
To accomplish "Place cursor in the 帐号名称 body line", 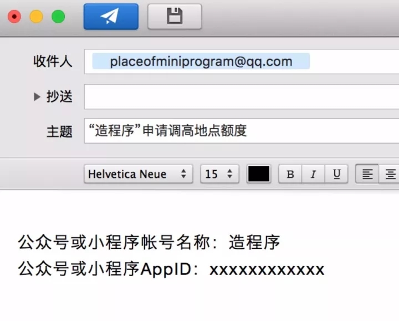I will pos(149,242).
